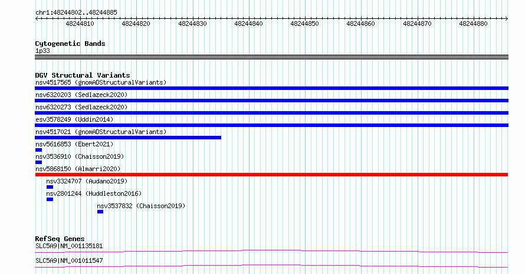Click the shorter blue bar under nsv4517021

128,138
